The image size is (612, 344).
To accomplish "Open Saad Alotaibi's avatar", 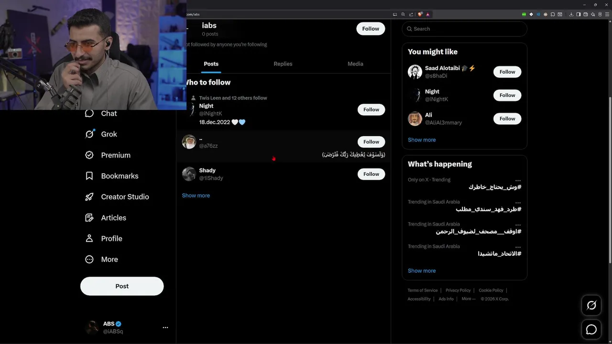I will click(x=415, y=72).
